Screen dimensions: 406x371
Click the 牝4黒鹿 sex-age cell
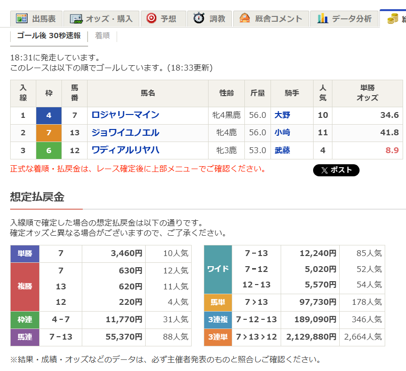tap(226, 115)
